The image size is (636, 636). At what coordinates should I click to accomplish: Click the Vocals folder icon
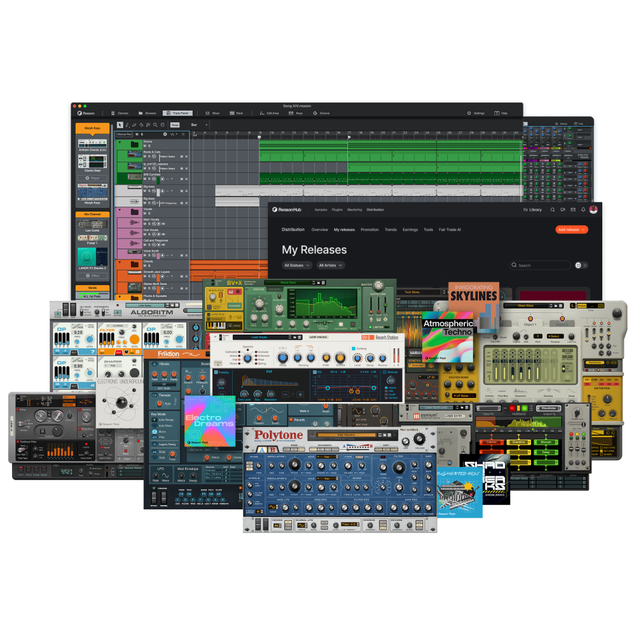(x=134, y=212)
